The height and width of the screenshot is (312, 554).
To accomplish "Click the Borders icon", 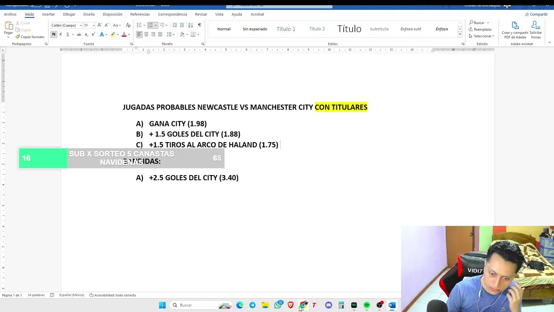I will (193, 34).
